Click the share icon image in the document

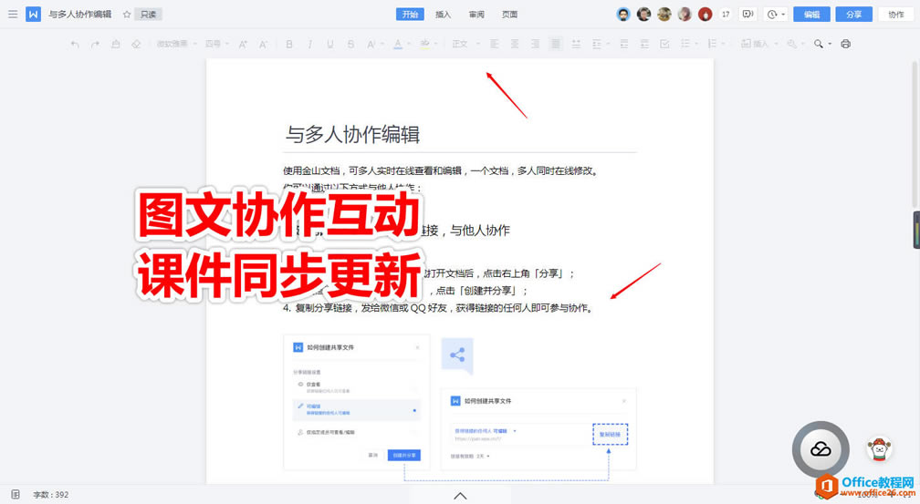[x=457, y=355]
